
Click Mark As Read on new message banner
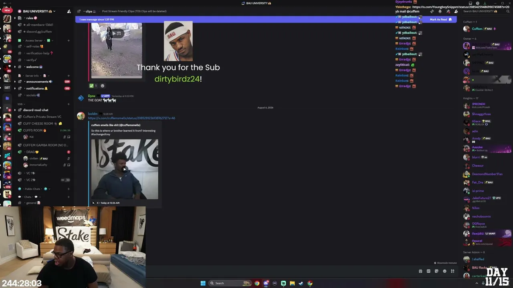point(441,20)
